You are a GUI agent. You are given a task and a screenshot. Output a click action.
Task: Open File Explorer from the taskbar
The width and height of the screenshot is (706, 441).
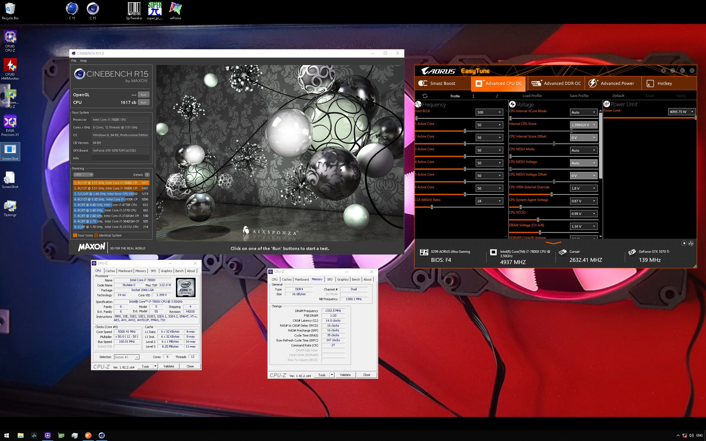click(20, 435)
